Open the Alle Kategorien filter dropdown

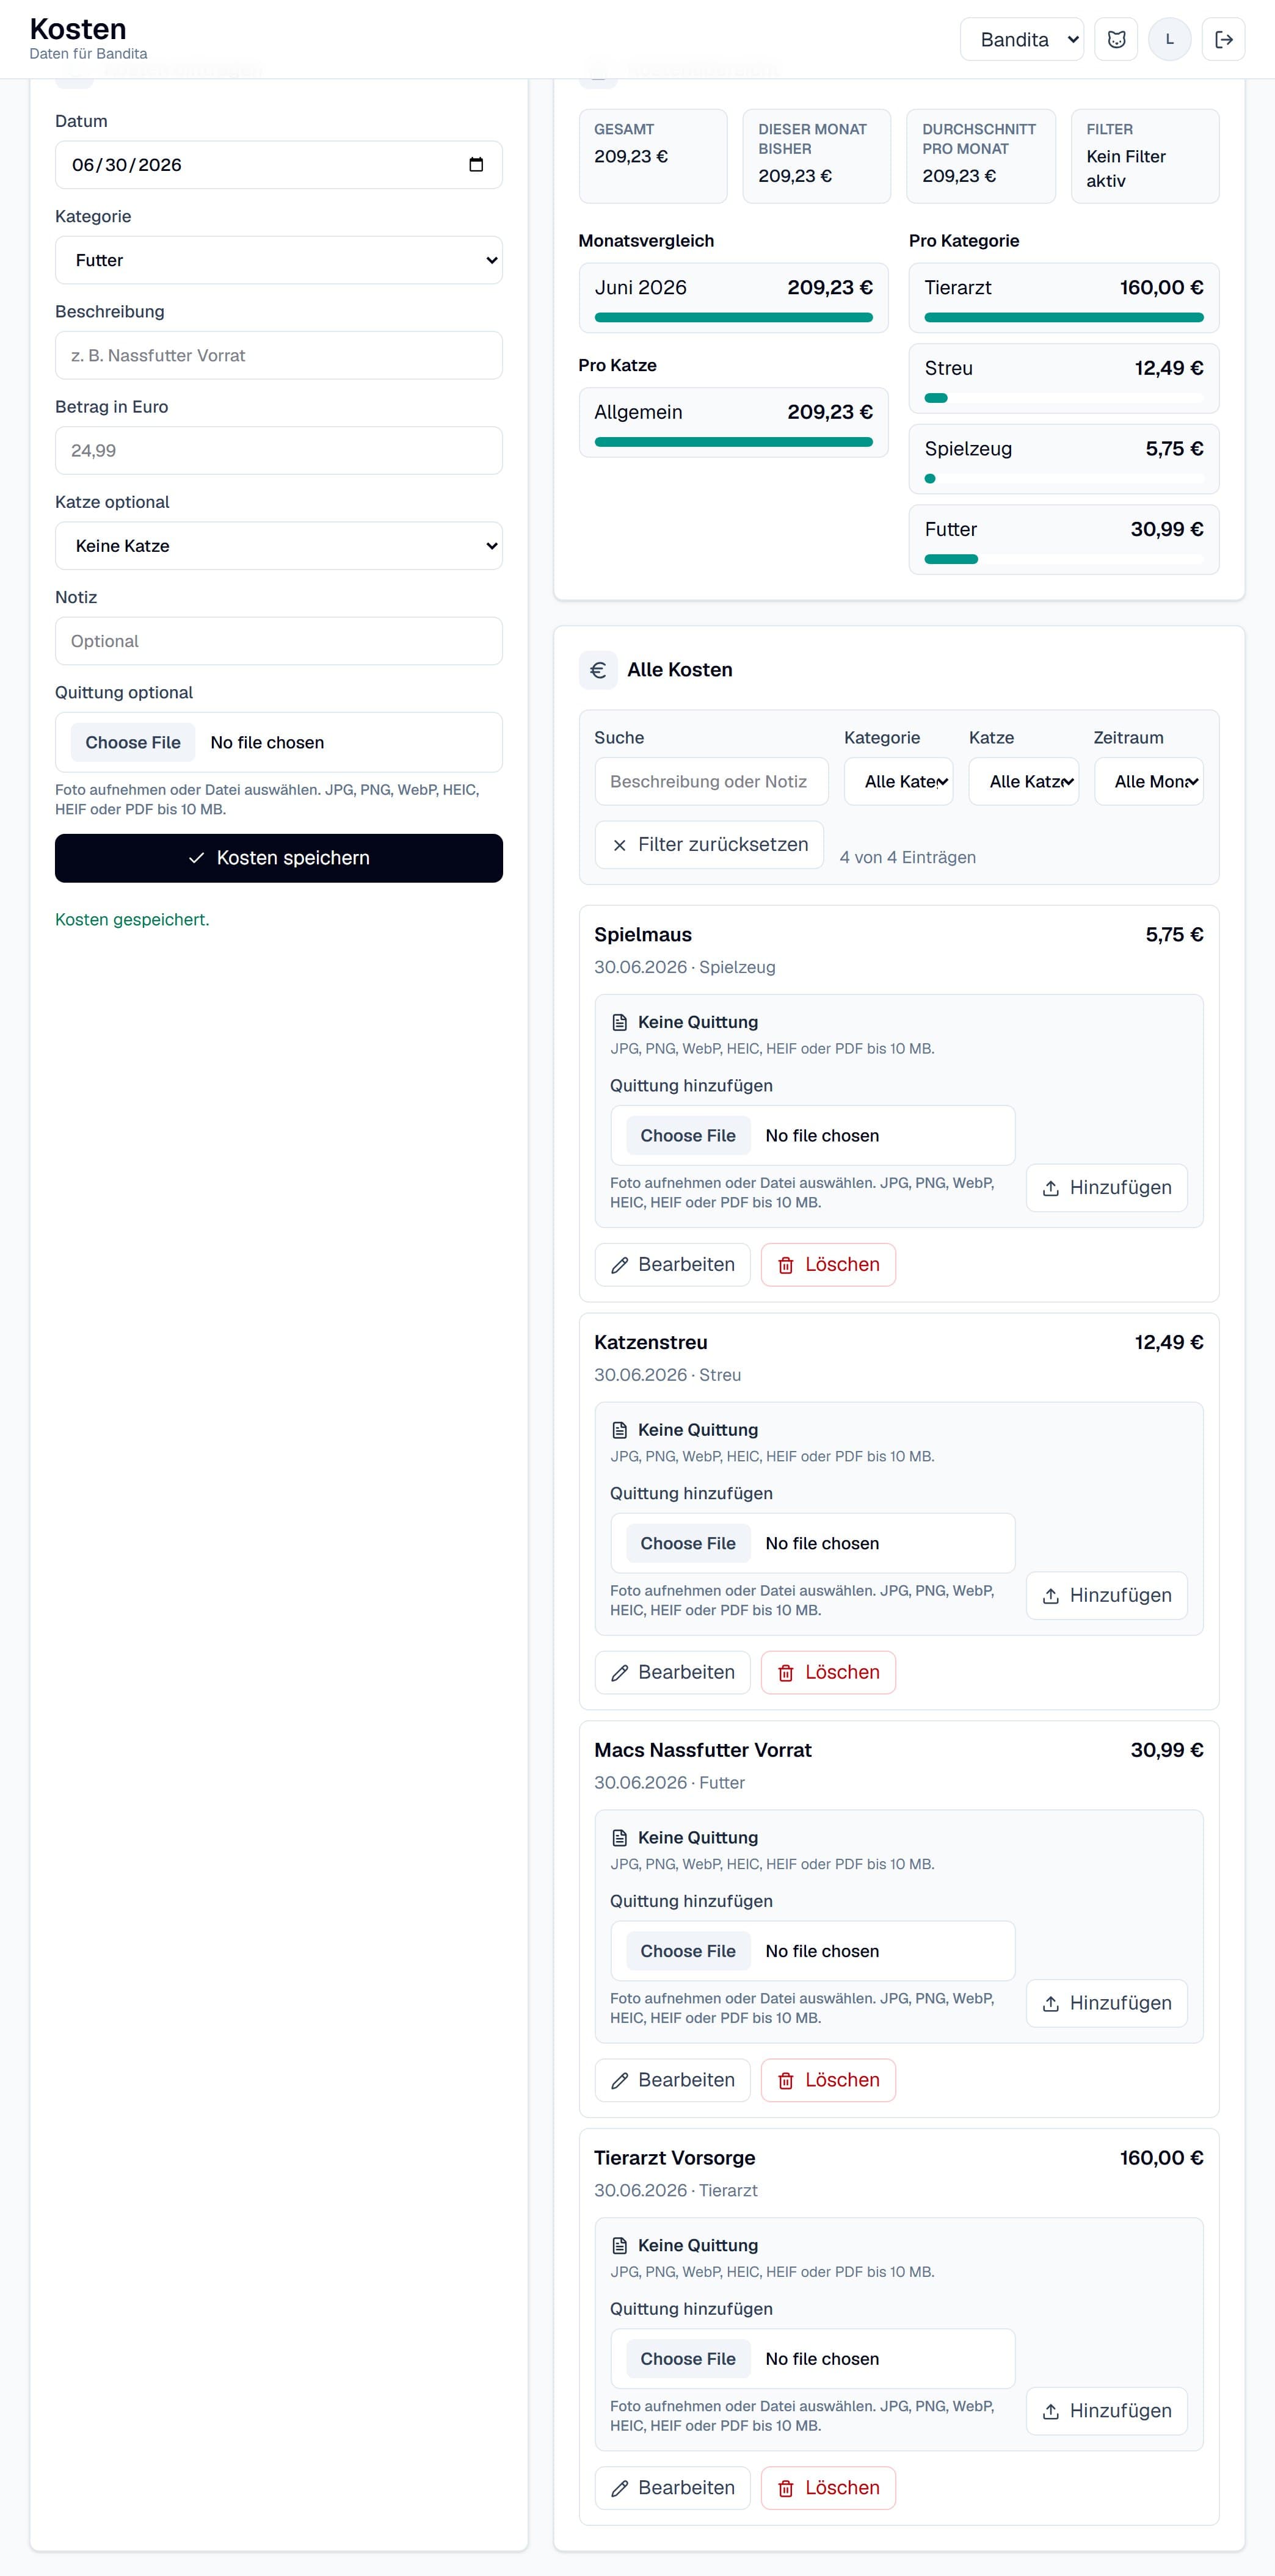898,781
